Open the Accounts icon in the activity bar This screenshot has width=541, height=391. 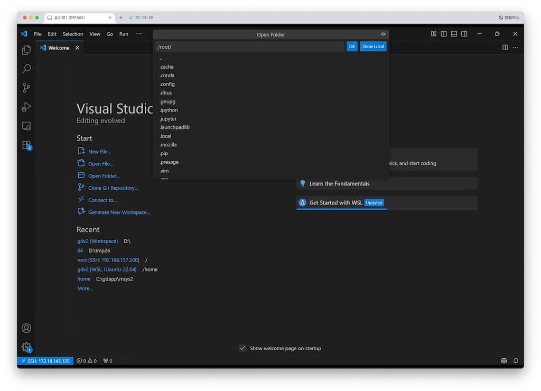point(26,328)
